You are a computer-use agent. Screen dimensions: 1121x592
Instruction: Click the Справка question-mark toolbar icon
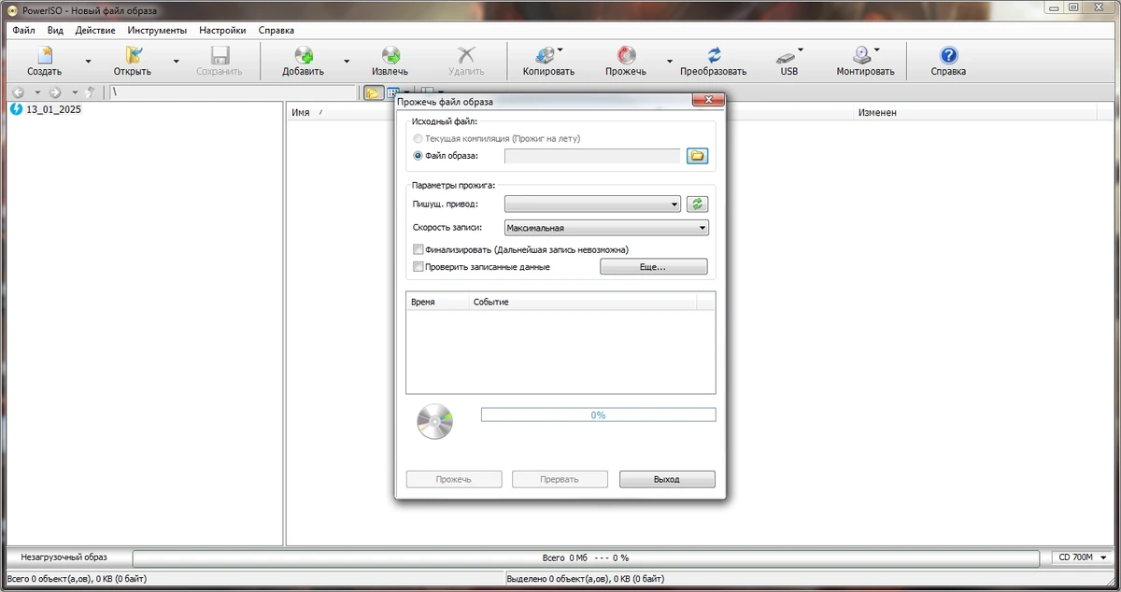pos(948,56)
